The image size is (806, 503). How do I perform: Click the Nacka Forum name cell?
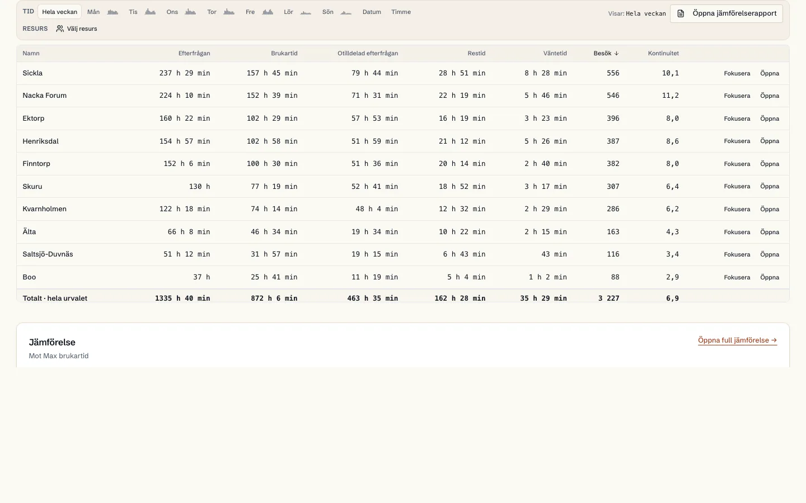[45, 96]
